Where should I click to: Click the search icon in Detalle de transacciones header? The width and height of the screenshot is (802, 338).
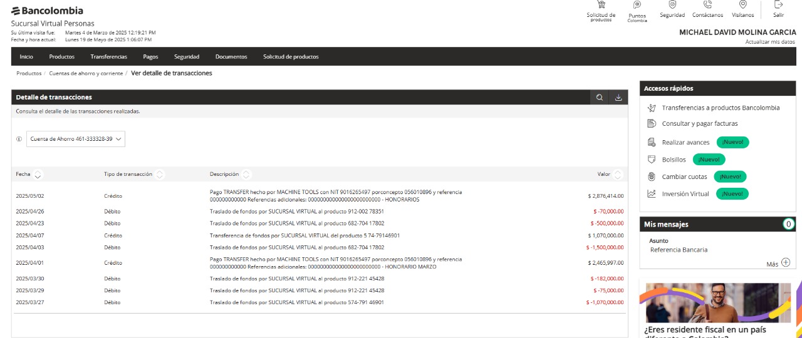pos(600,98)
